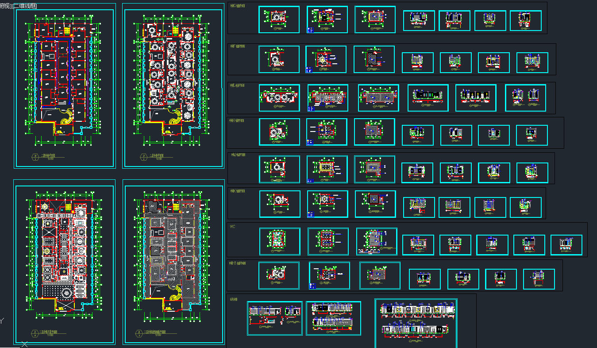
Task: Select third-row plan sheet with three round tables
Action: click(x=279, y=98)
